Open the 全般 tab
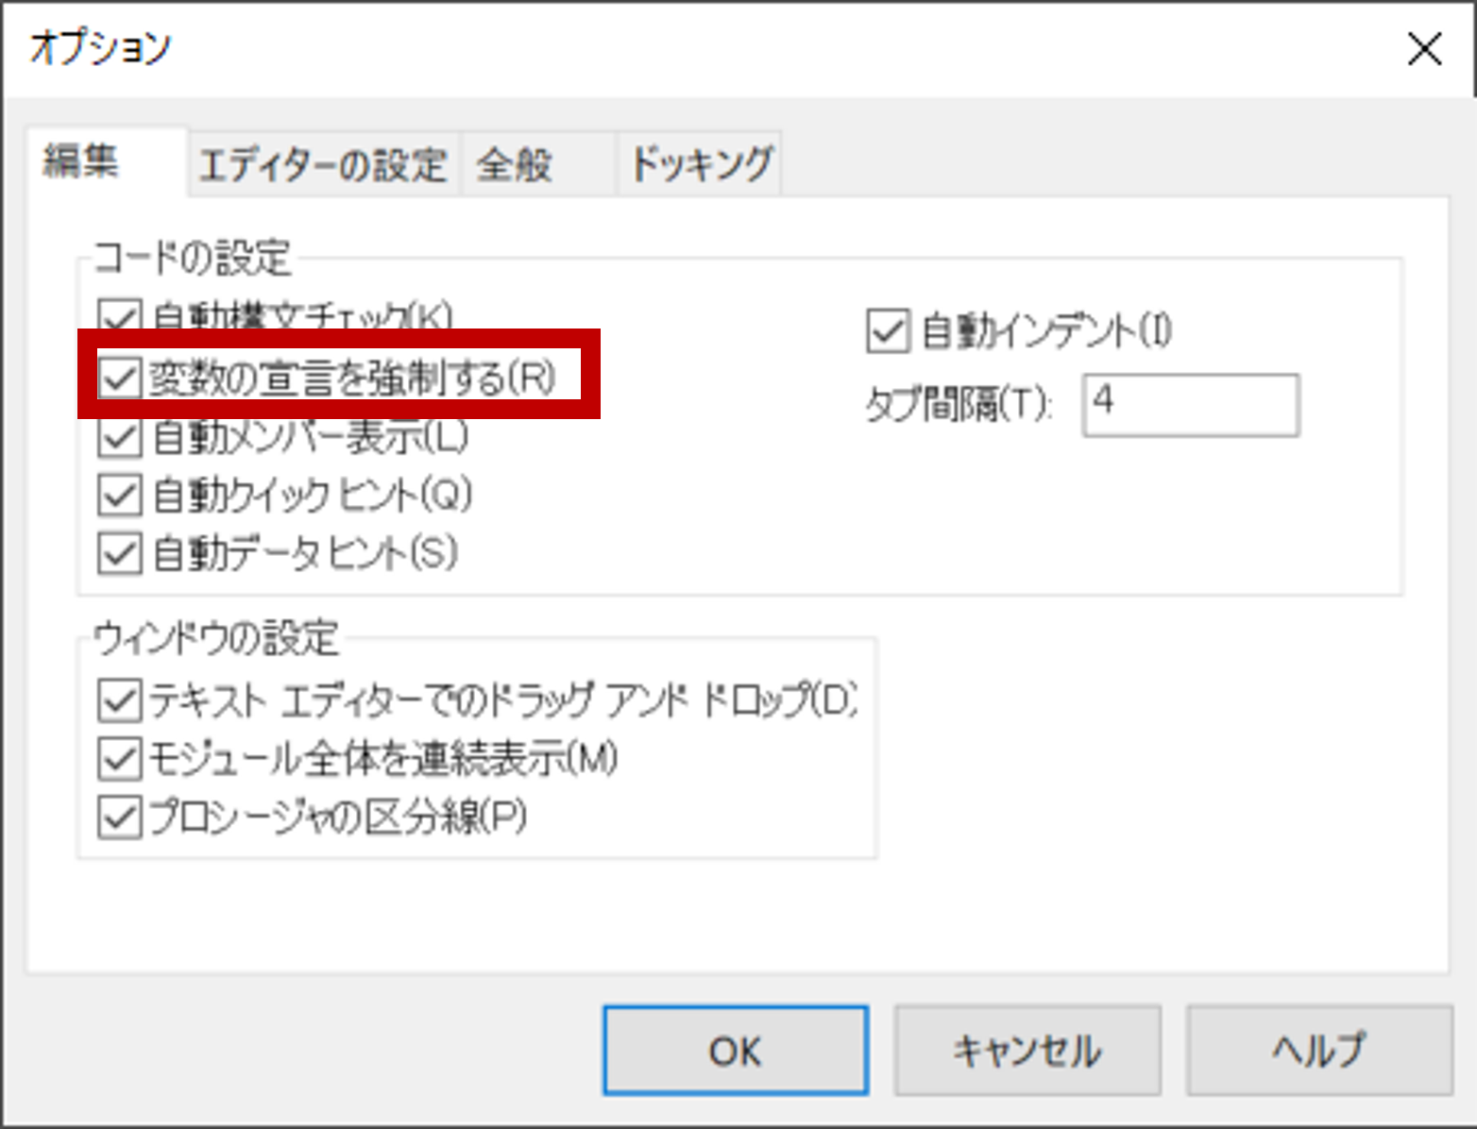1477x1129 pixels. [515, 165]
